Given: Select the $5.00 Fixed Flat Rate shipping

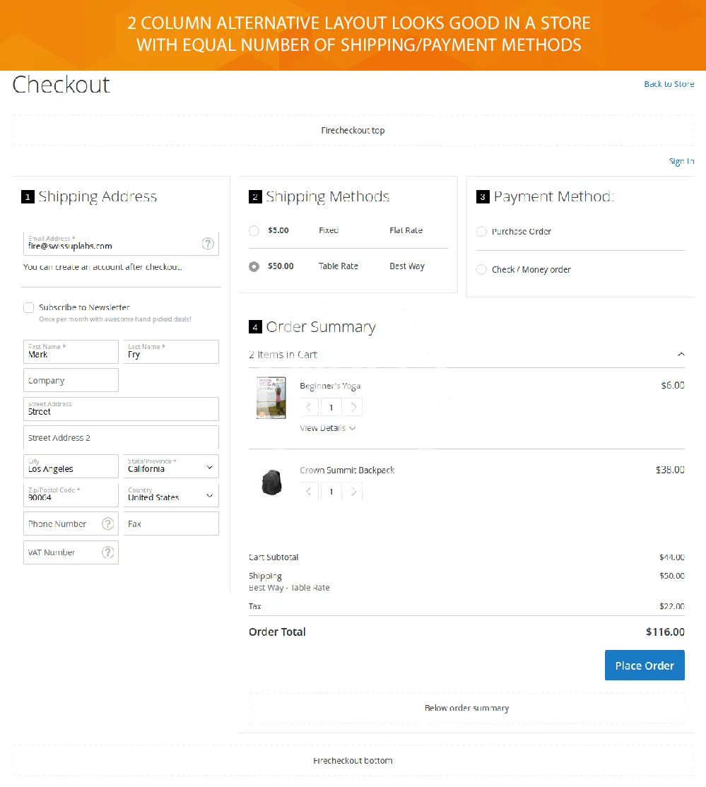Looking at the screenshot, I should pos(254,231).
